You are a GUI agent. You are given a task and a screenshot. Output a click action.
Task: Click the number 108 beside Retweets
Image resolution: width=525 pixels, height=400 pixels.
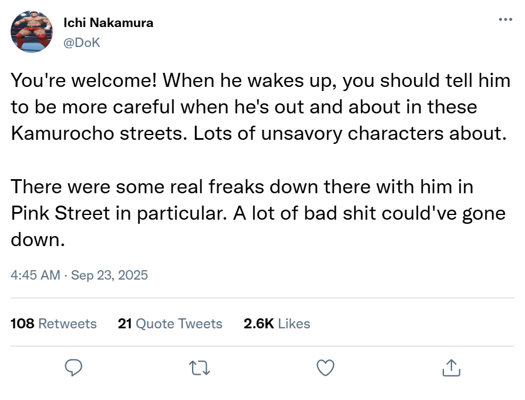coord(23,323)
